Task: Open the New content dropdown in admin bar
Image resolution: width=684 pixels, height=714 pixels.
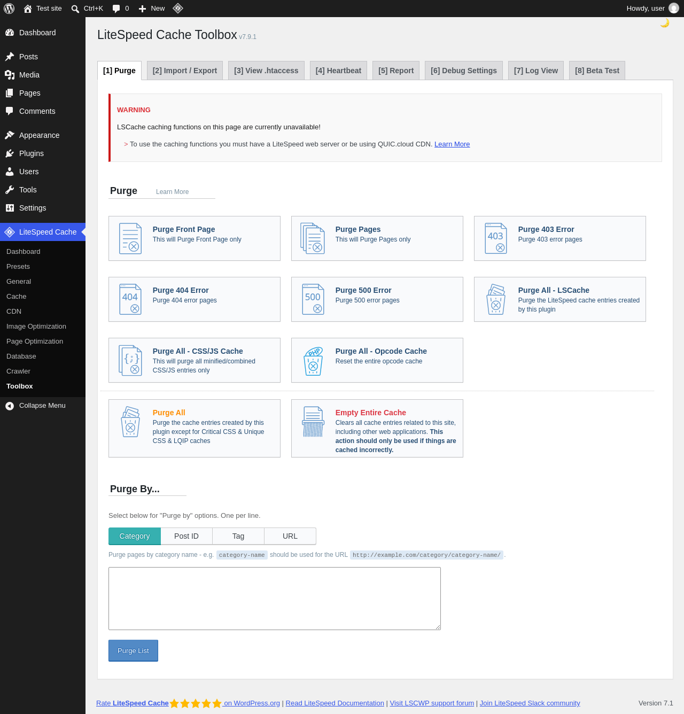Action: click(x=152, y=9)
